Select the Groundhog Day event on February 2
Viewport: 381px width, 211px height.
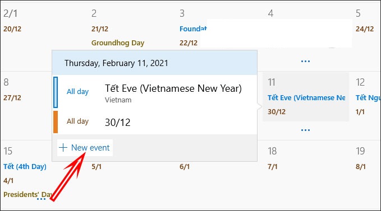118,43
